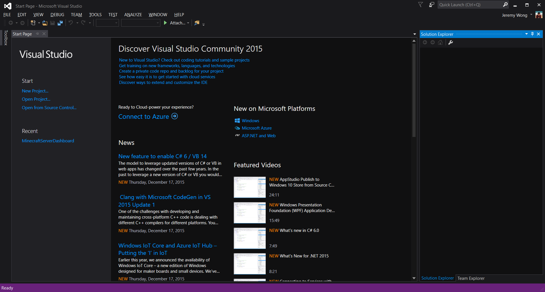Click AppStudio Publish video thumbnail
The image size is (545, 292).
pyautogui.click(x=250, y=187)
